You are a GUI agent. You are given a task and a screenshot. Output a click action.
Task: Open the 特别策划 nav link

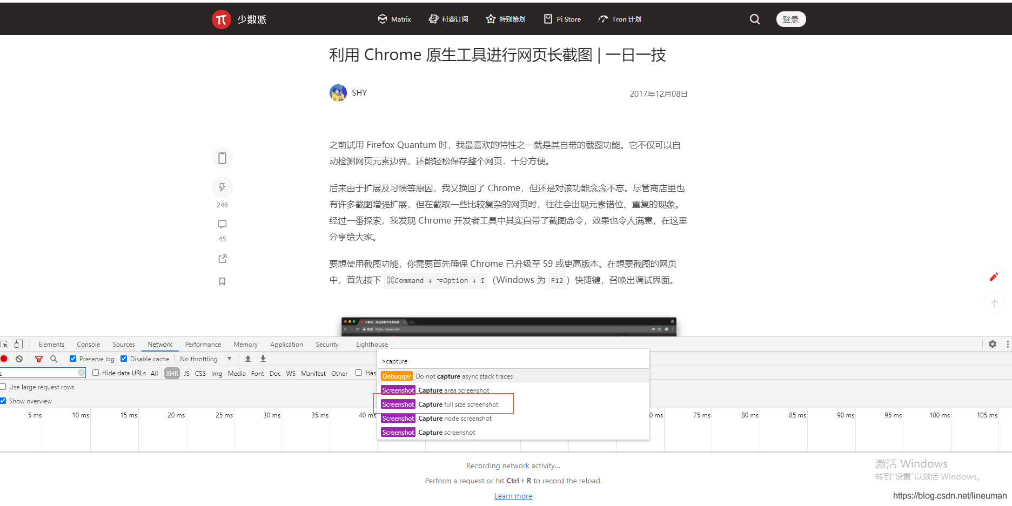[506, 19]
